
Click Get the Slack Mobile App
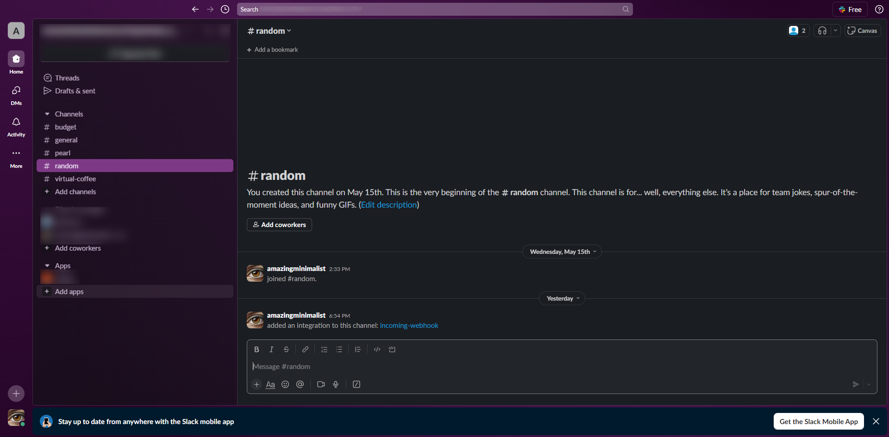(819, 421)
